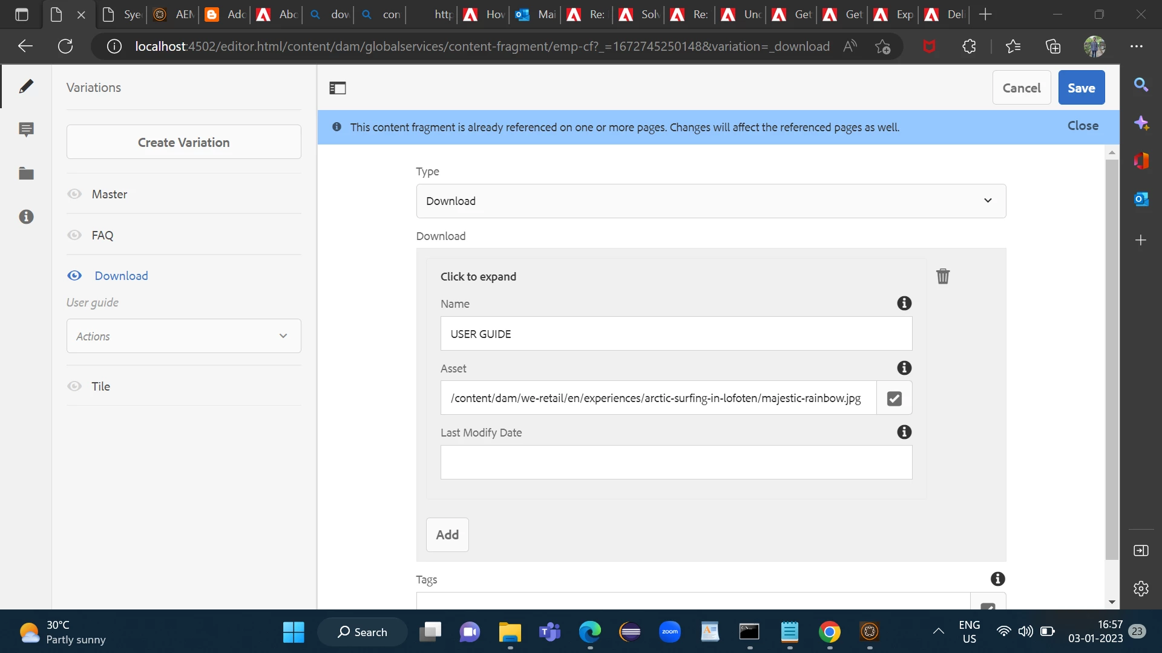Viewport: 1162px width, 653px height.
Task: Open Associated Content folder icon
Action: click(x=26, y=174)
